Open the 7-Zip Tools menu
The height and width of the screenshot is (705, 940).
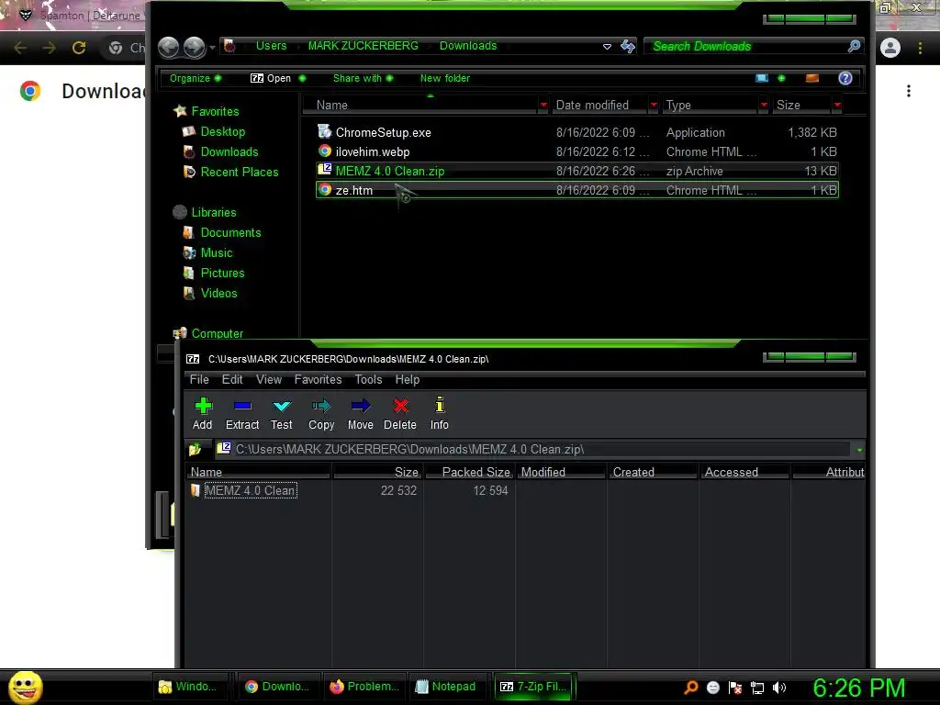368,379
